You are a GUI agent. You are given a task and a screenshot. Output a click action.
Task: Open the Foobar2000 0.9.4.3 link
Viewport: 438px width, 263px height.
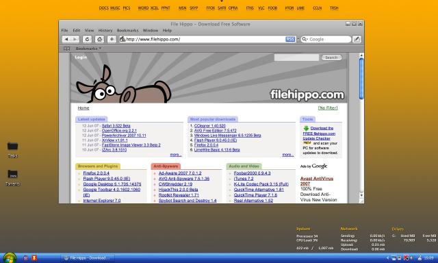click(x=252, y=173)
